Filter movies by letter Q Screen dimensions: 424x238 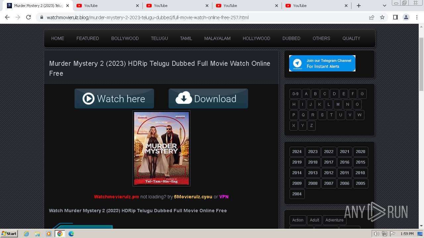pos(303,115)
